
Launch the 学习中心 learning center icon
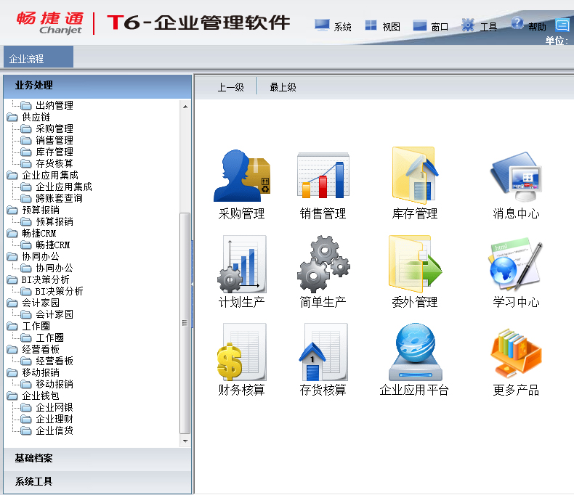(x=516, y=264)
